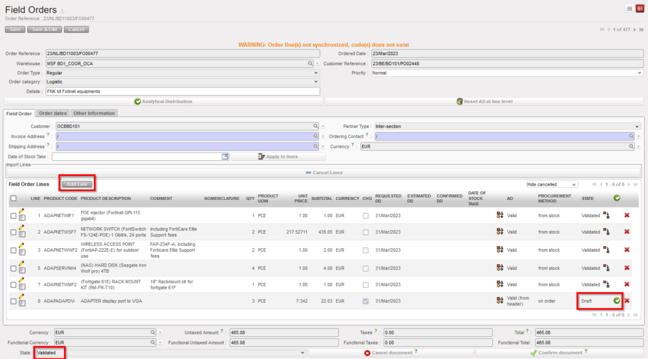
Task: Delete the NETWORK SWITCH line with red X
Action: (626, 232)
